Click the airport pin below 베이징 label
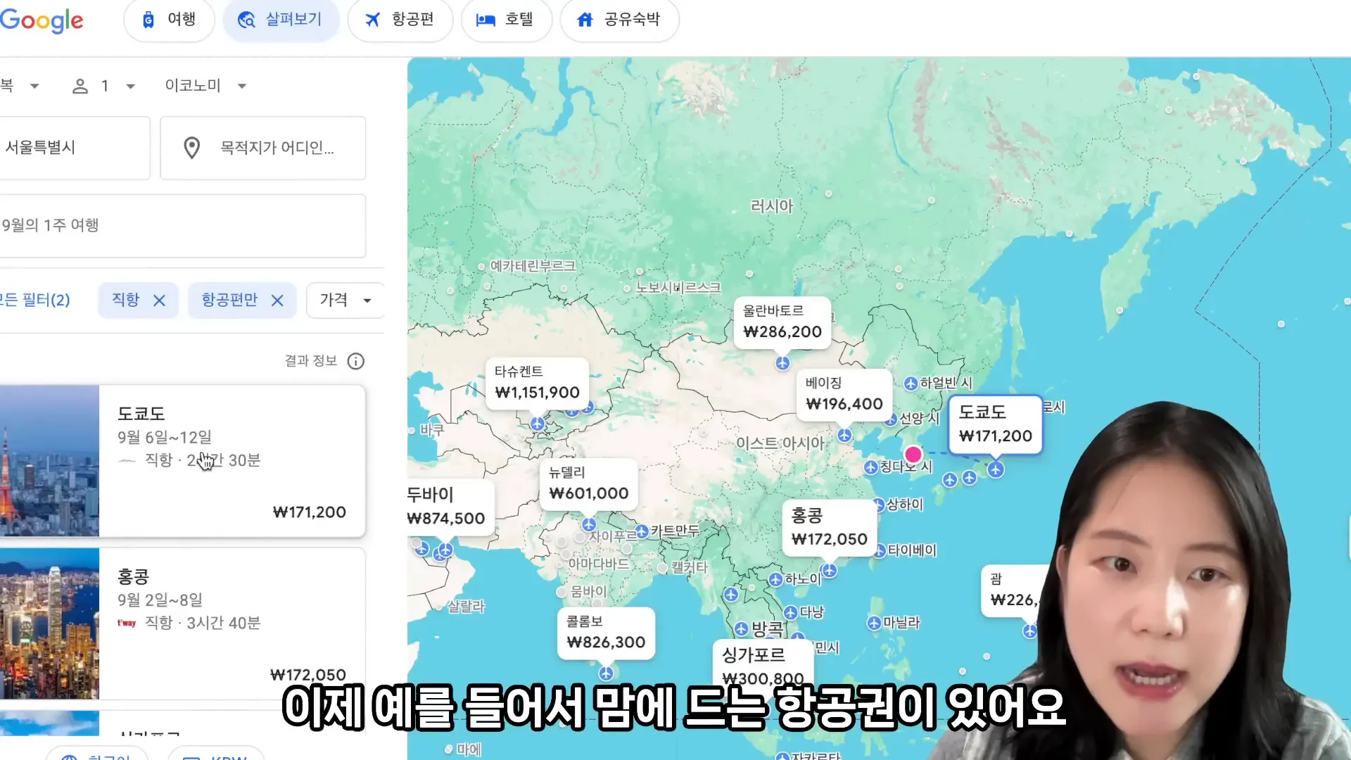 tap(844, 436)
